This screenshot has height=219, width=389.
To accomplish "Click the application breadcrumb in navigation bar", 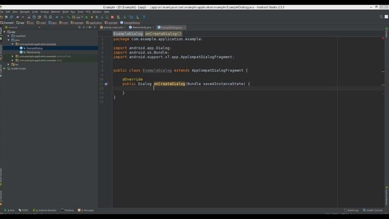I will point(94,23).
